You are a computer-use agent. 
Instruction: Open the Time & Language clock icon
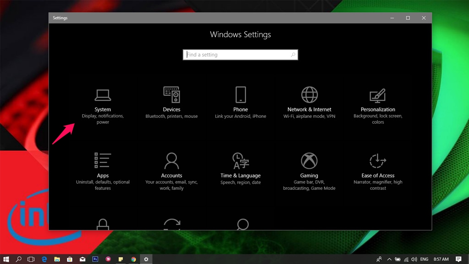tap(240, 161)
